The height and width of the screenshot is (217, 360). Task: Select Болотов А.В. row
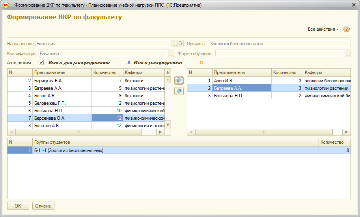coord(86,126)
